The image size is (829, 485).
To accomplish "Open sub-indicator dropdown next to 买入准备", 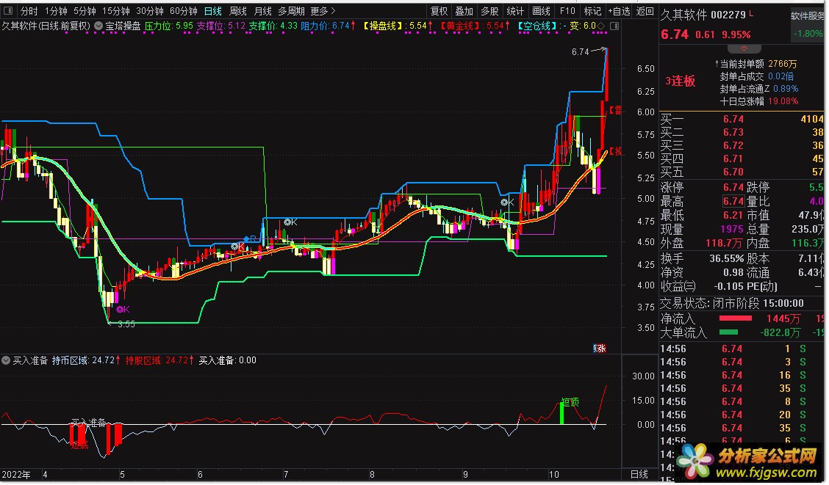I will point(6,360).
